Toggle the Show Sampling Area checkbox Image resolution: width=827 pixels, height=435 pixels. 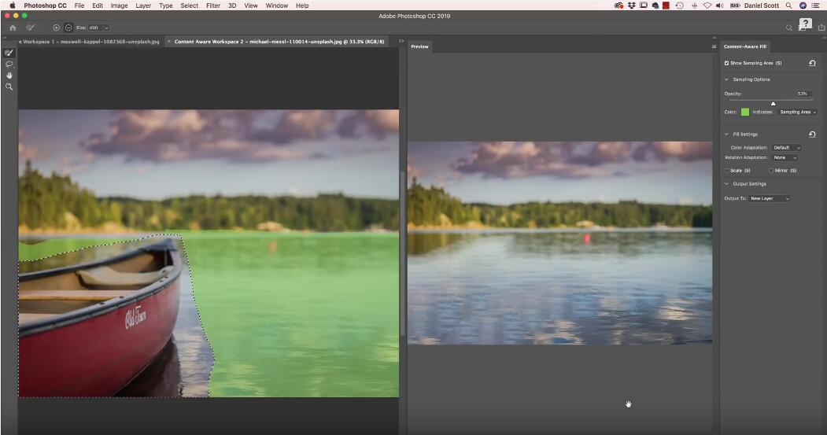coord(726,63)
